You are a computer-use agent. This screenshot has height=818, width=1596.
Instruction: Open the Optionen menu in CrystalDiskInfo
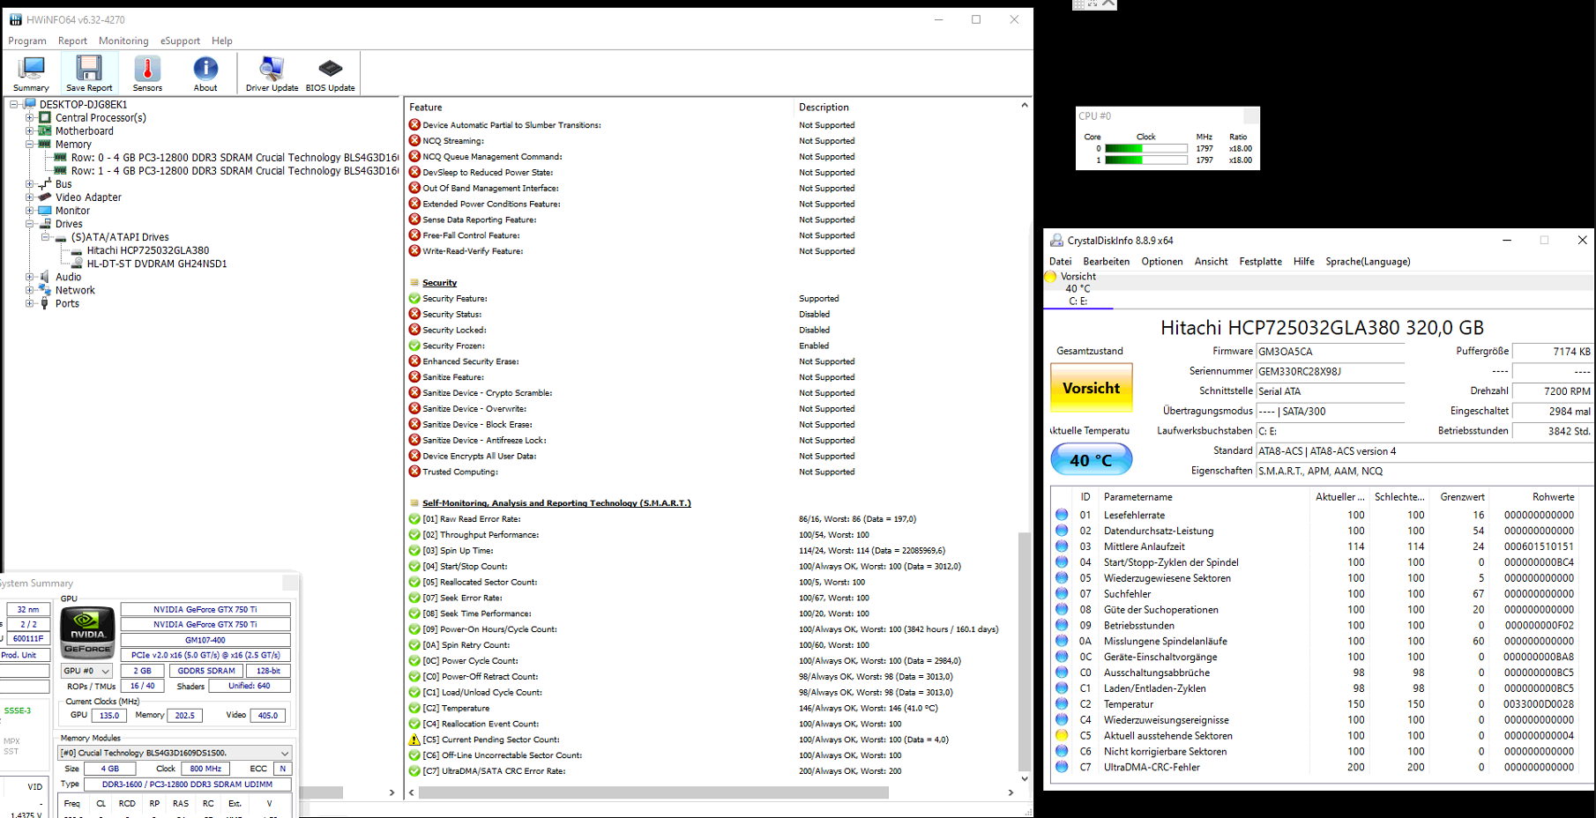click(1162, 262)
